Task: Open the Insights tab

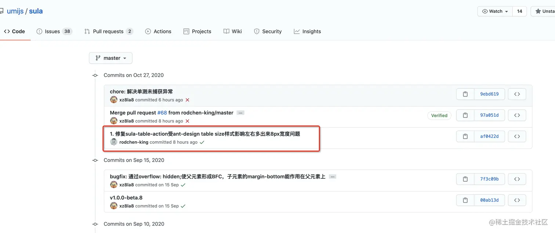Action: (x=308, y=32)
